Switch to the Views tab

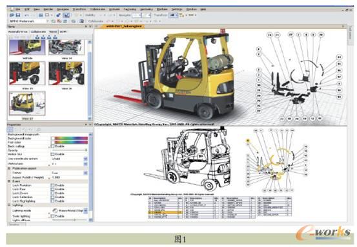coord(53,32)
